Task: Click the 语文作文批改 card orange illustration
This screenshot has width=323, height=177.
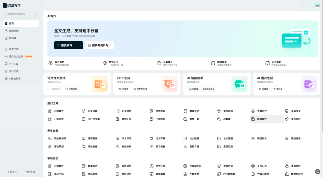Action: point(100,84)
